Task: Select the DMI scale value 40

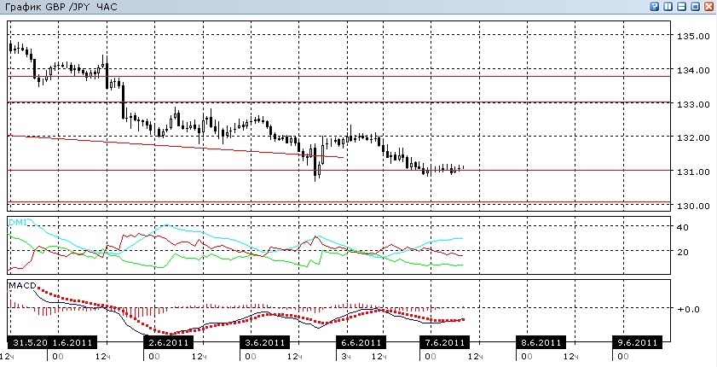Action: (683, 227)
